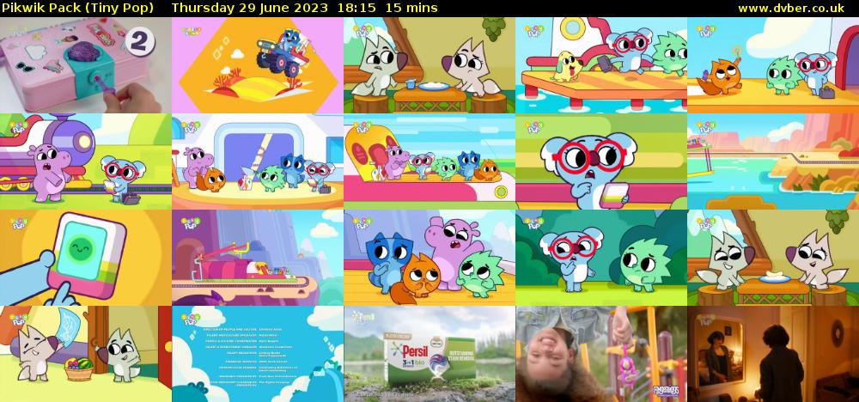859x402 pixels.
Task: Open the boat with yellow character thumbnail
Action: [x=601, y=65]
